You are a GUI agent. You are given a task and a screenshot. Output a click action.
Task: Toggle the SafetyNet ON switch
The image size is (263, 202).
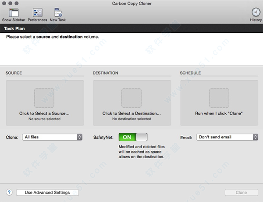point(133,137)
